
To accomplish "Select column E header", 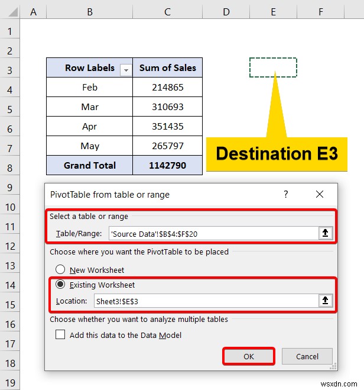I will 273,12.
